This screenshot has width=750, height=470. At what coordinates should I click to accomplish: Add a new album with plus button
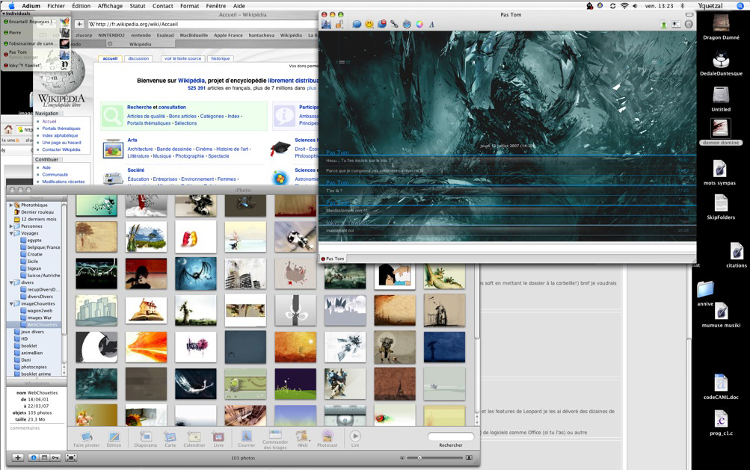(x=18, y=457)
